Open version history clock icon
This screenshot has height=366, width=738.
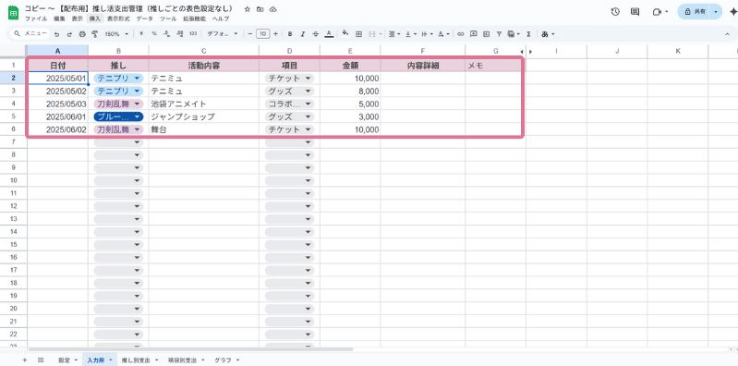(615, 12)
